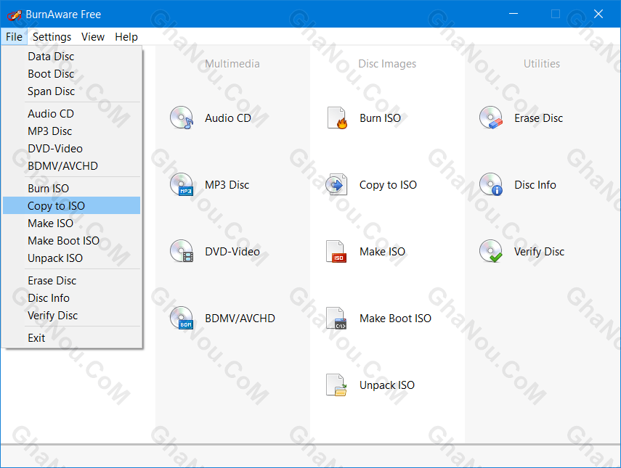Choose Span Disc in the File menu
This screenshot has height=468, width=621.
pos(72,91)
